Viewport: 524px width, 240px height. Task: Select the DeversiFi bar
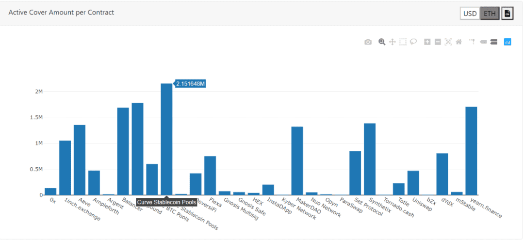coord(196,184)
